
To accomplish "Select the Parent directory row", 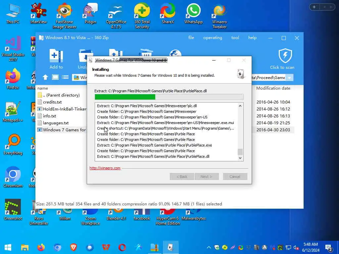I will coord(61,95).
